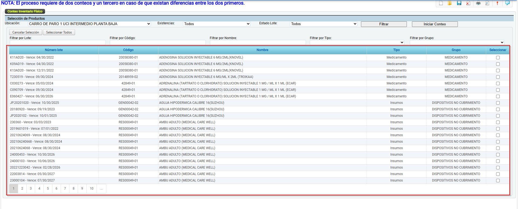This screenshot has width=518, height=209.
Task: Tick the checkbox for lote 23000104
Action: (498, 181)
